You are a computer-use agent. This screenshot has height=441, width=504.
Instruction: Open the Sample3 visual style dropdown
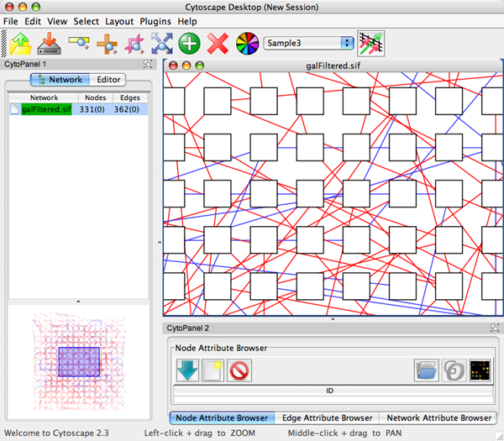click(308, 42)
